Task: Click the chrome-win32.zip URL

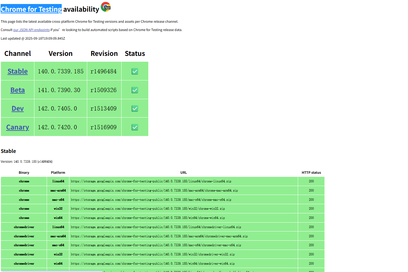Action: pos(148,209)
